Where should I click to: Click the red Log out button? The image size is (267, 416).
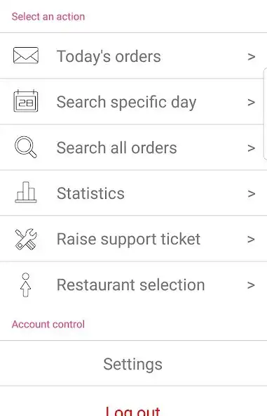pos(133,410)
